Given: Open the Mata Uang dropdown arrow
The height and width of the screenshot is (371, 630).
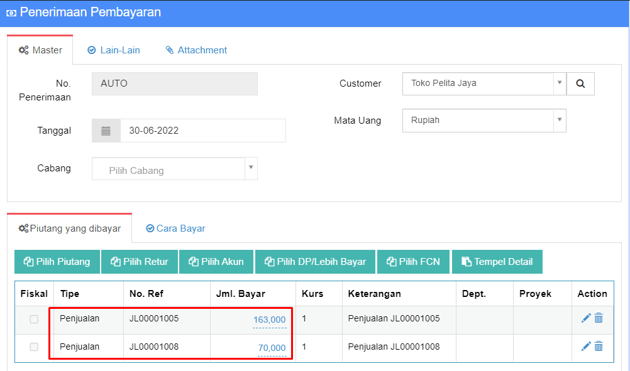Looking at the screenshot, I should pyautogui.click(x=560, y=120).
